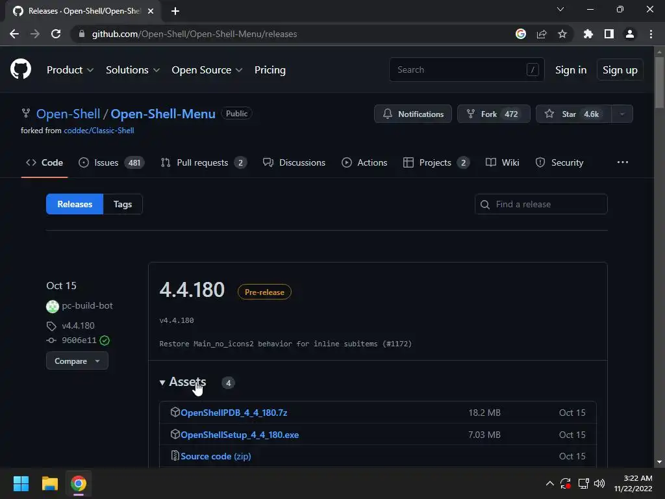Expand the Solutions menu
The height and width of the screenshot is (499, 665).
132,70
